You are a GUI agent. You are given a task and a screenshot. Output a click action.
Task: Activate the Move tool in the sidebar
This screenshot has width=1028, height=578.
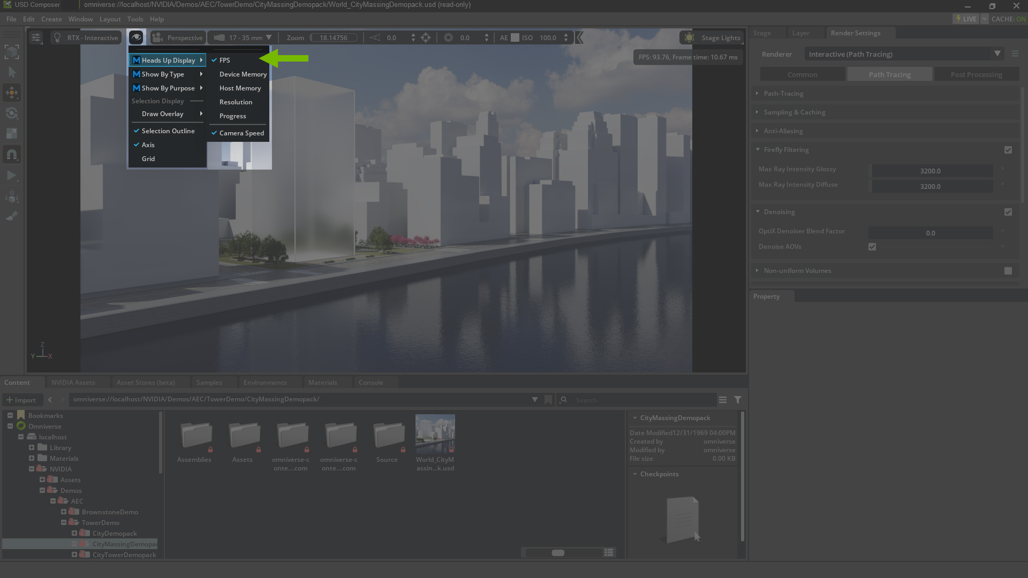(12, 93)
